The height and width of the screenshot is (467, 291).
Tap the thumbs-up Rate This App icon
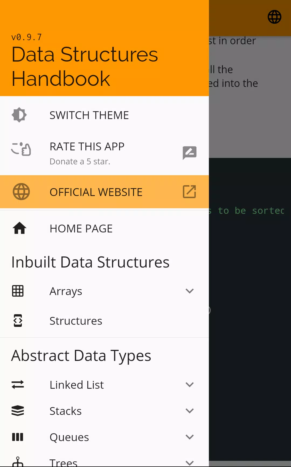coord(21,149)
